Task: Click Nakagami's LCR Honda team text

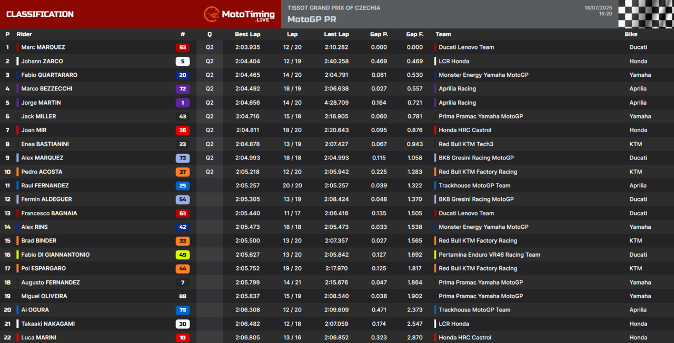Action: [x=454, y=324]
